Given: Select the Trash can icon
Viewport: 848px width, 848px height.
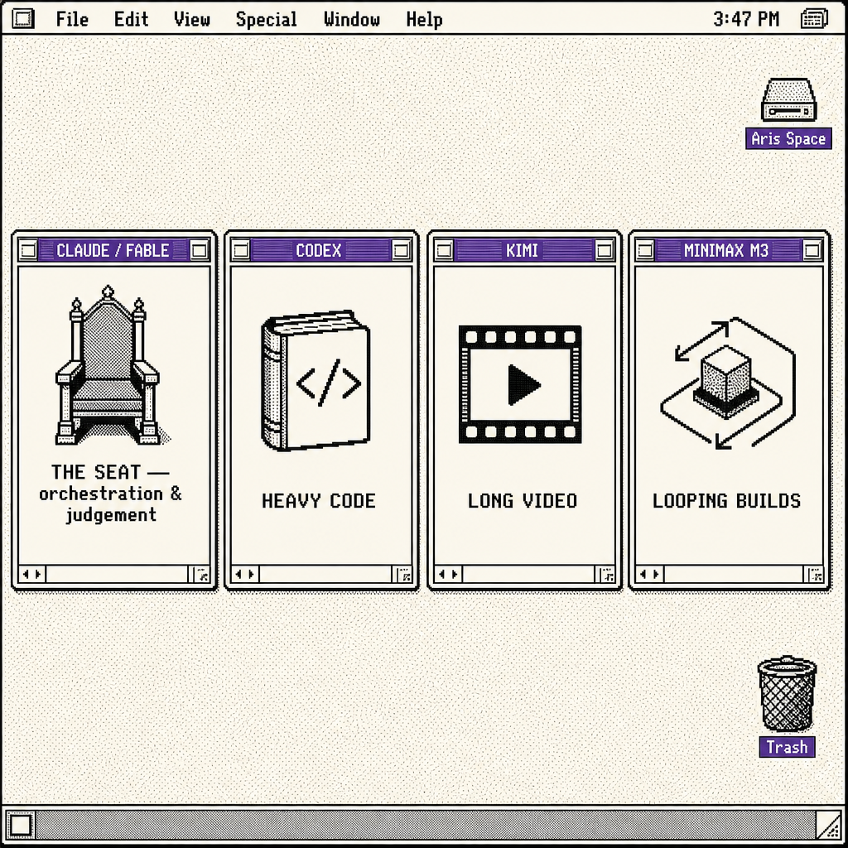Looking at the screenshot, I should click(787, 695).
